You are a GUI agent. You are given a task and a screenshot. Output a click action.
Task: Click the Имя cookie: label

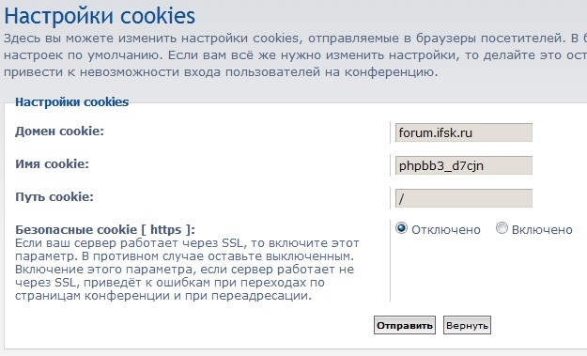pyautogui.click(x=52, y=164)
